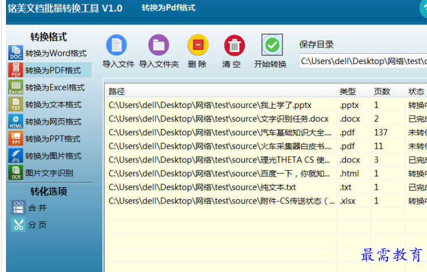The height and width of the screenshot is (272, 427).
Task: Click the .txt type cell
Action: coord(346,187)
